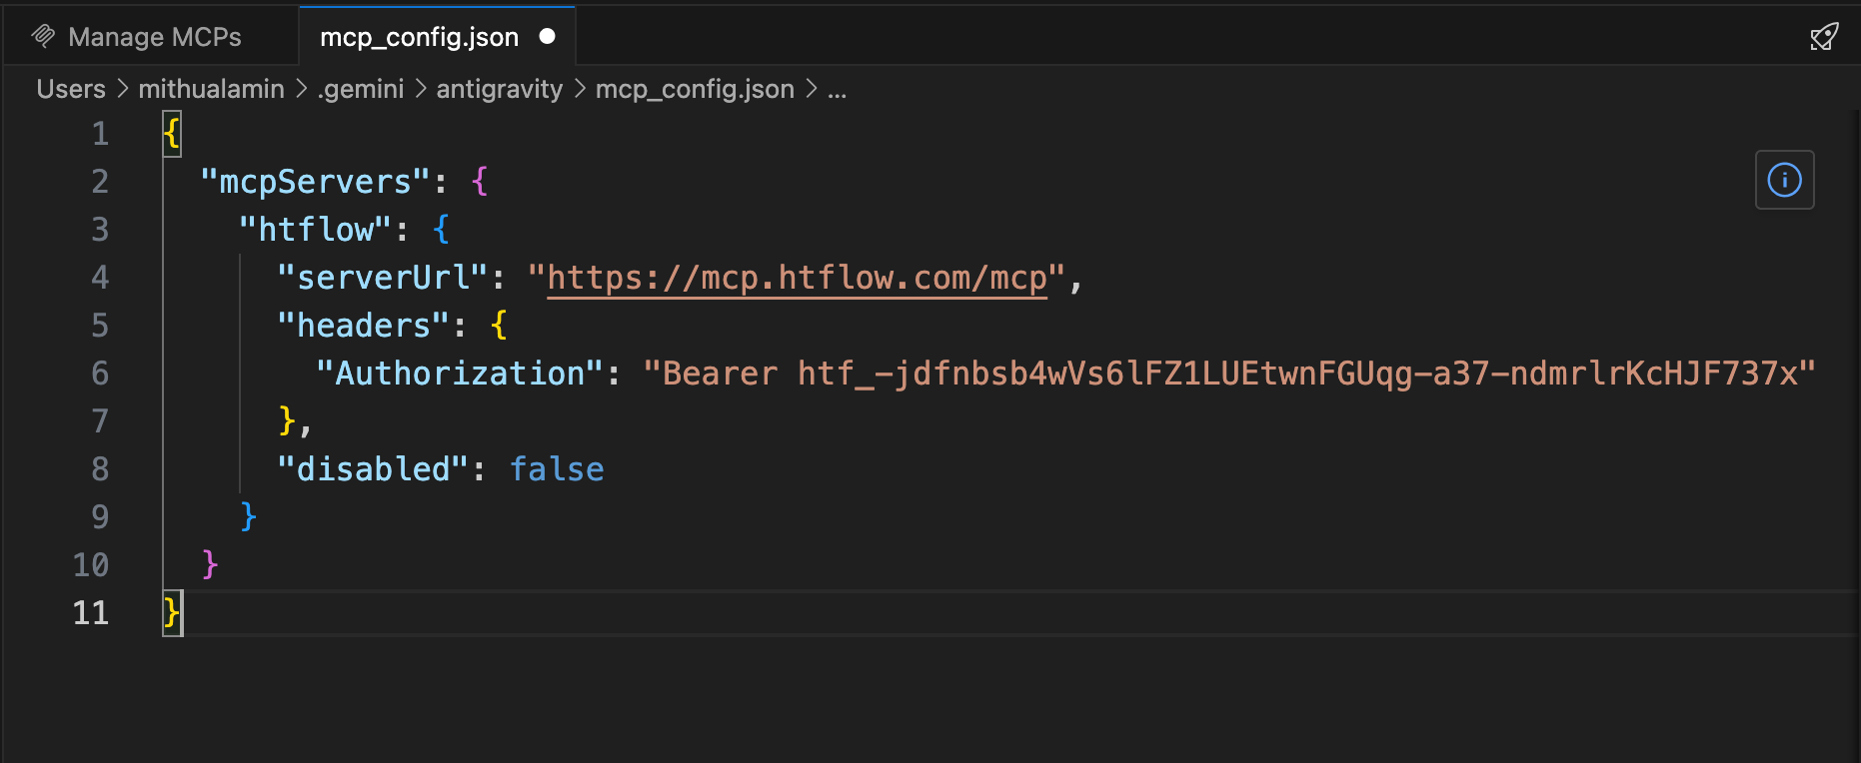Select the mcp_config.json editor tab
The width and height of the screenshot is (1861, 763).
[x=419, y=37]
